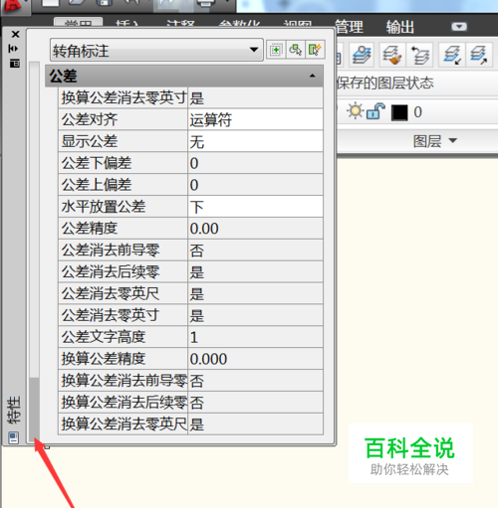Click the Previous Layer icon with curved arrow

[420, 55]
